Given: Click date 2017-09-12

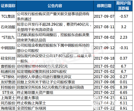Looking at the screenshot, I should [x=104, y=48].
